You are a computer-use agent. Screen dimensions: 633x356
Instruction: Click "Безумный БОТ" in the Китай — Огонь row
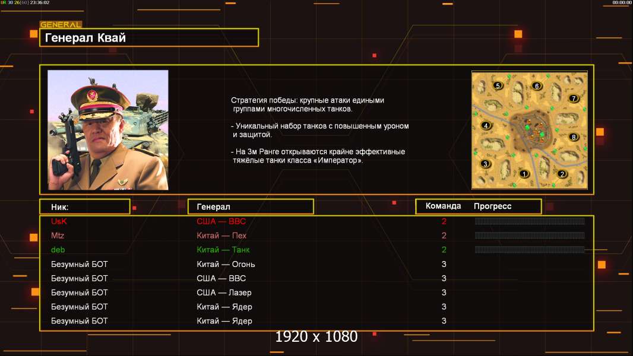(80, 264)
